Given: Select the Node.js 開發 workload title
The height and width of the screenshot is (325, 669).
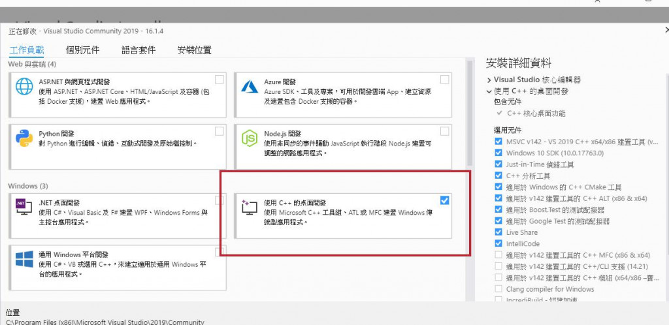Looking at the screenshot, I should [282, 134].
